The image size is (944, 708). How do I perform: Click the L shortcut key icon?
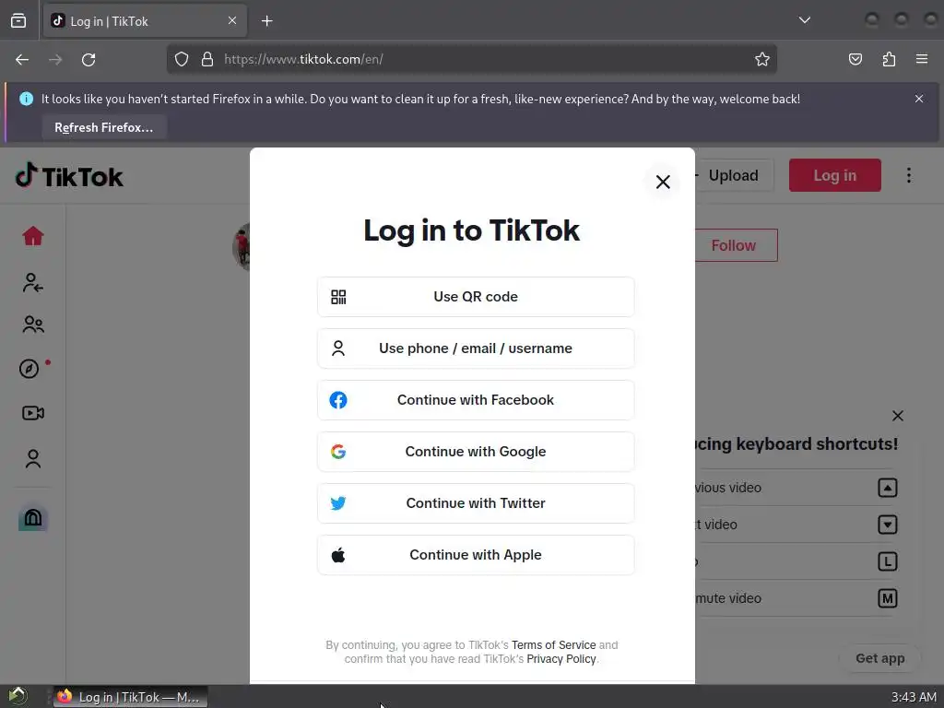coord(888,561)
